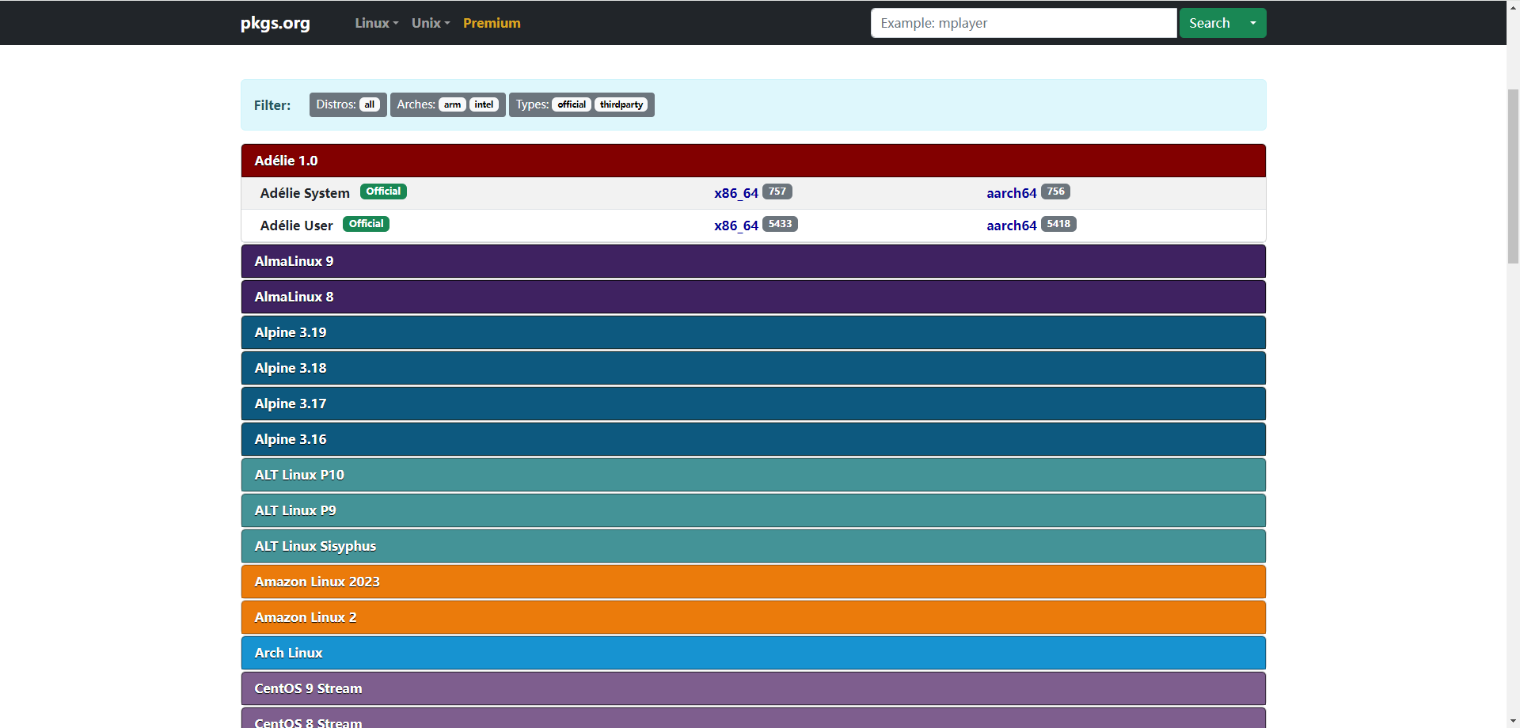This screenshot has width=1520, height=728.
Task: Open the Unix dropdown menu
Action: [431, 23]
